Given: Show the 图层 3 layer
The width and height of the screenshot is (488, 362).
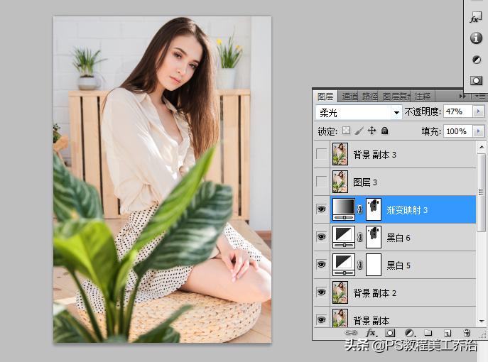Looking at the screenshot, I should (322, 182).
